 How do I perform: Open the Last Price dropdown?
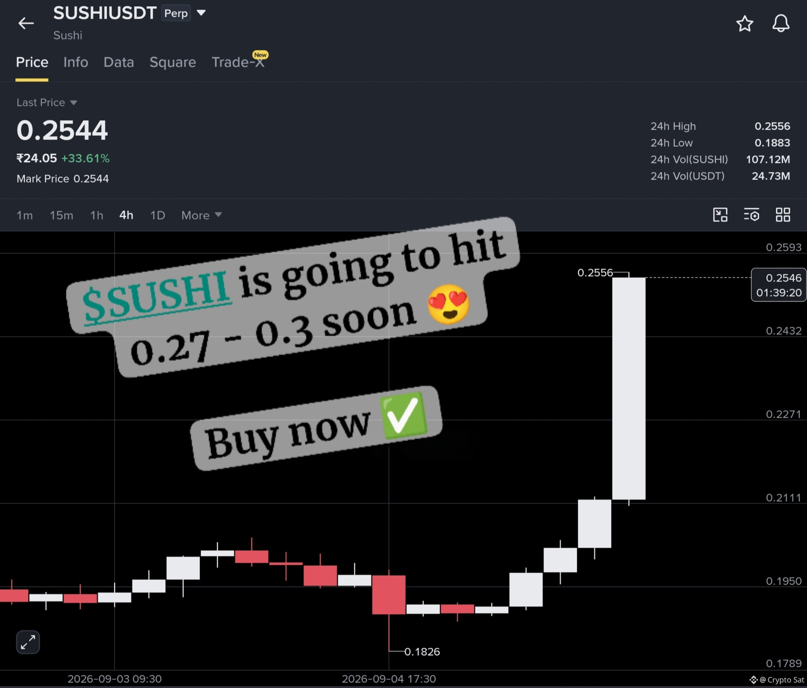(x=47, y=102)
